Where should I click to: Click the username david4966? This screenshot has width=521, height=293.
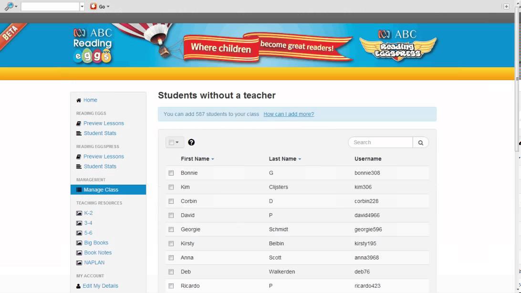click(x=367, y=215)
